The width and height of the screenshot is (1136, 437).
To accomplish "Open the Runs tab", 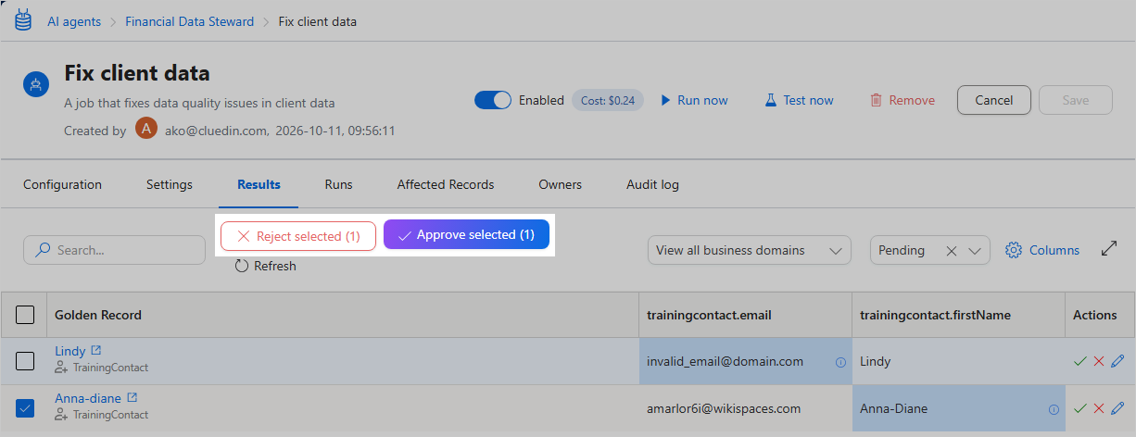I will pos(338,184).
